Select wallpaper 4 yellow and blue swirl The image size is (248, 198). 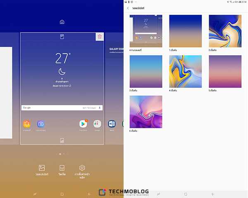[186, 71]
